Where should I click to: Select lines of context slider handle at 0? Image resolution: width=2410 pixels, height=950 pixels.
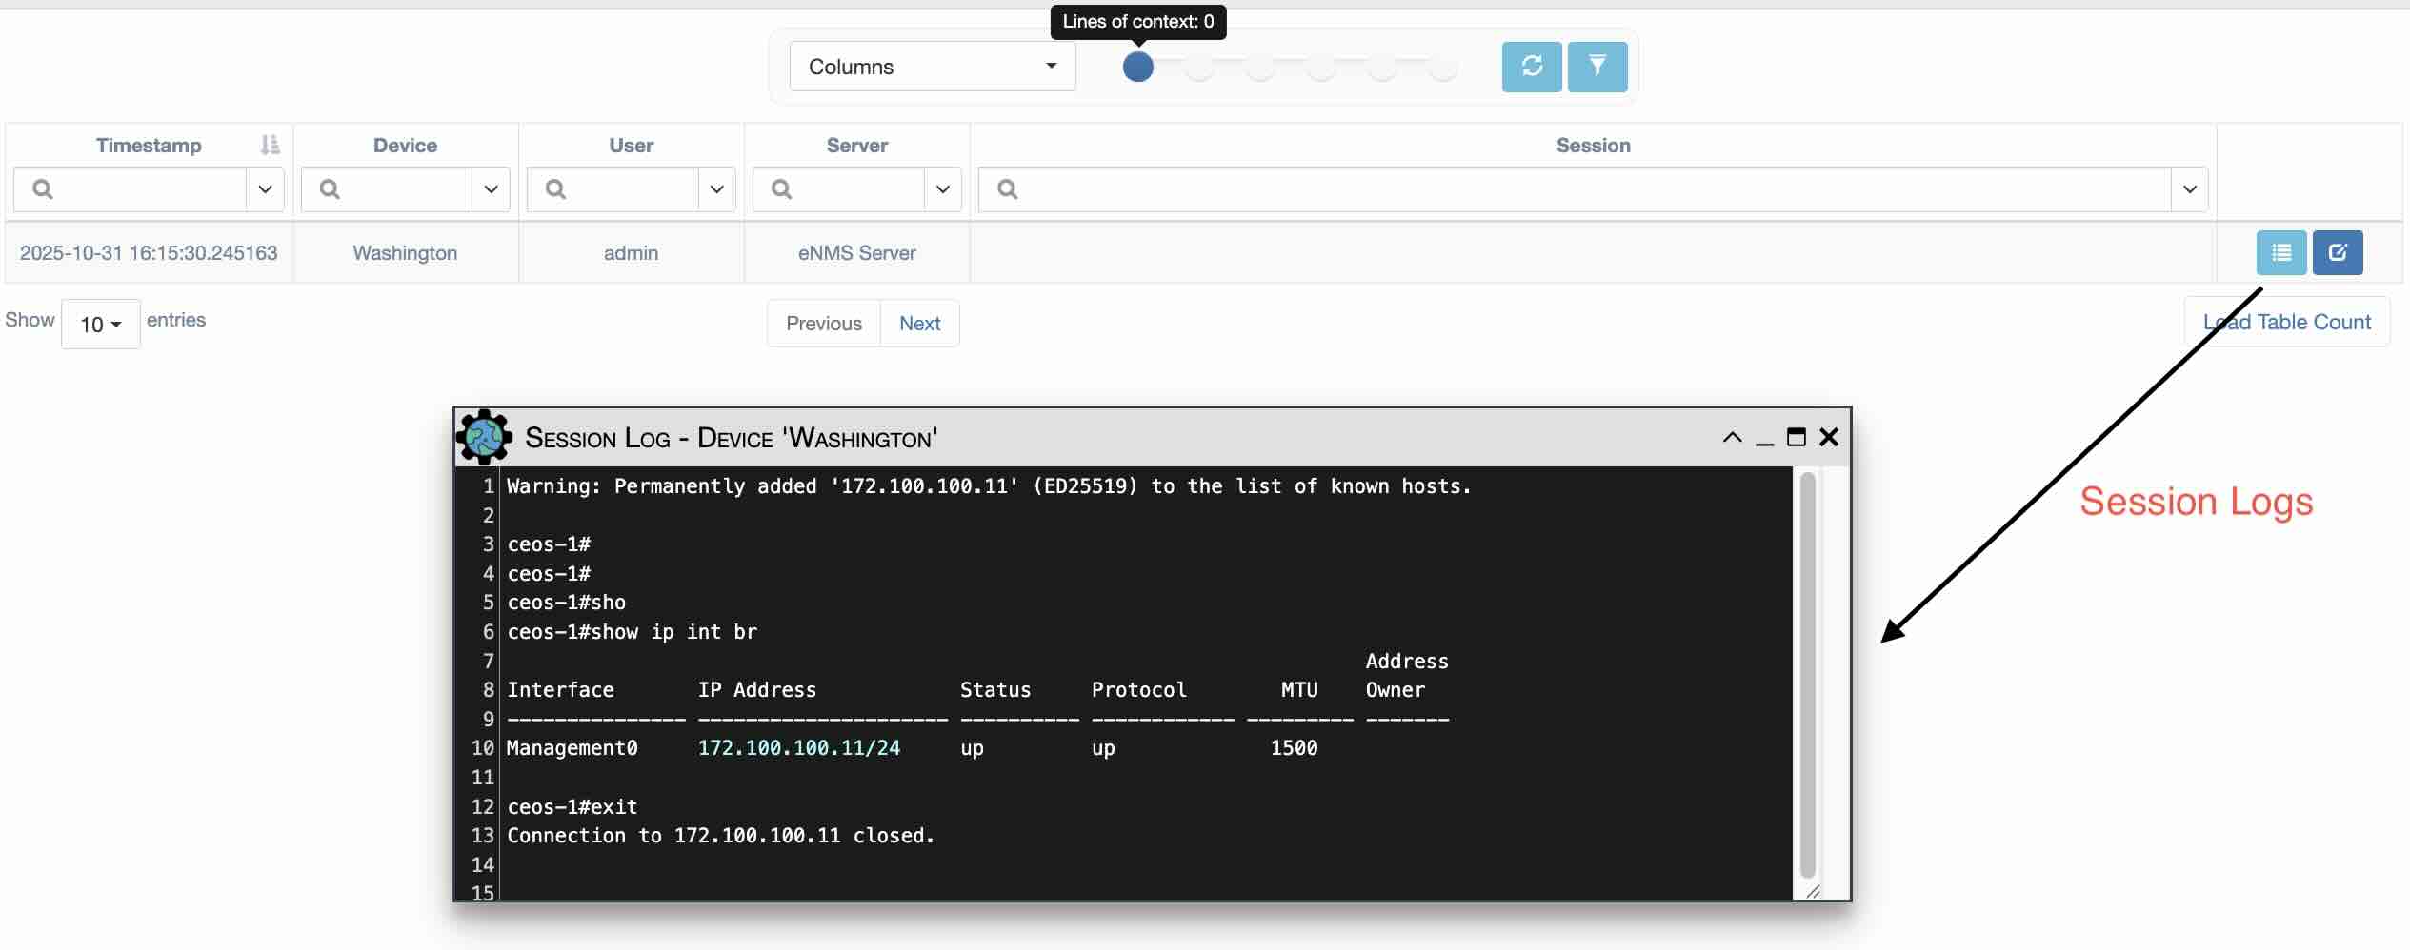tap(1137, 67)
